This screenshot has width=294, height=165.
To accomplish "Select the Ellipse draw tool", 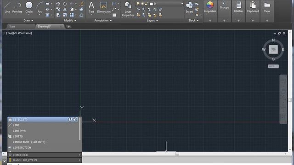I will point(47,9).
